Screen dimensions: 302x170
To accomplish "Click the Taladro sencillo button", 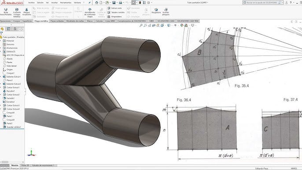I will [116, 12].
